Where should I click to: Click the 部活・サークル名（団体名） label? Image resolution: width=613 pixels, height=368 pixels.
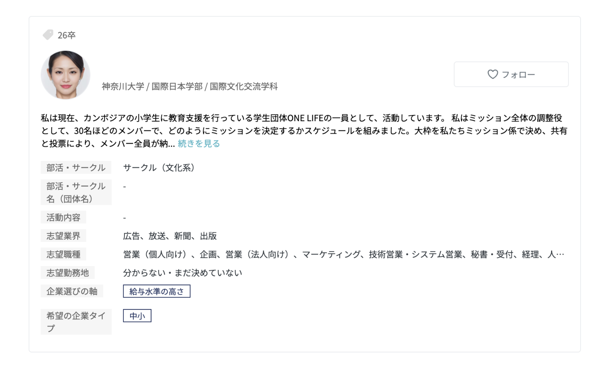[x=76, y=192]
